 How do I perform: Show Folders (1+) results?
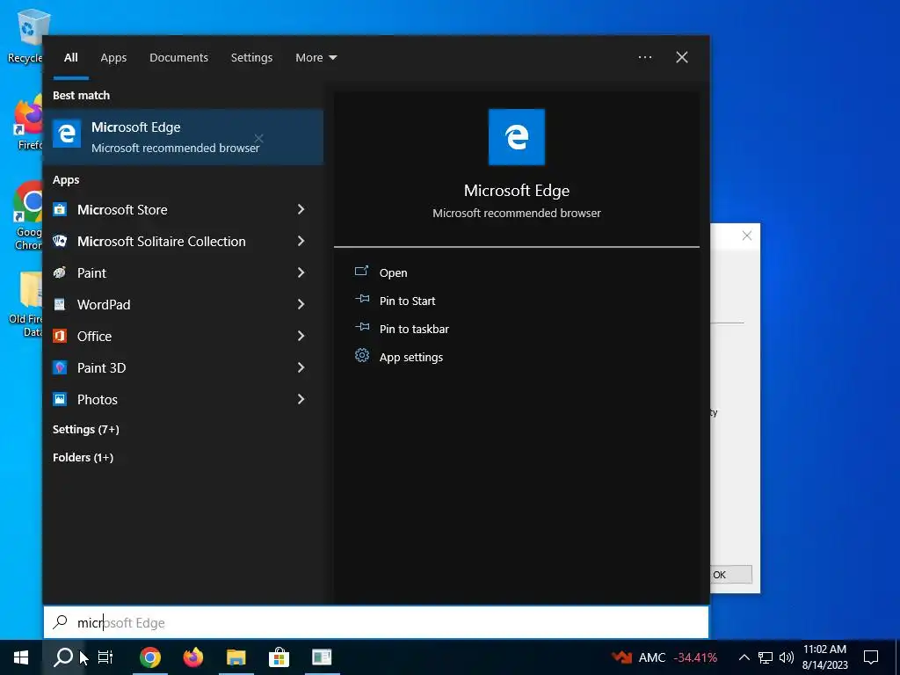83,457
